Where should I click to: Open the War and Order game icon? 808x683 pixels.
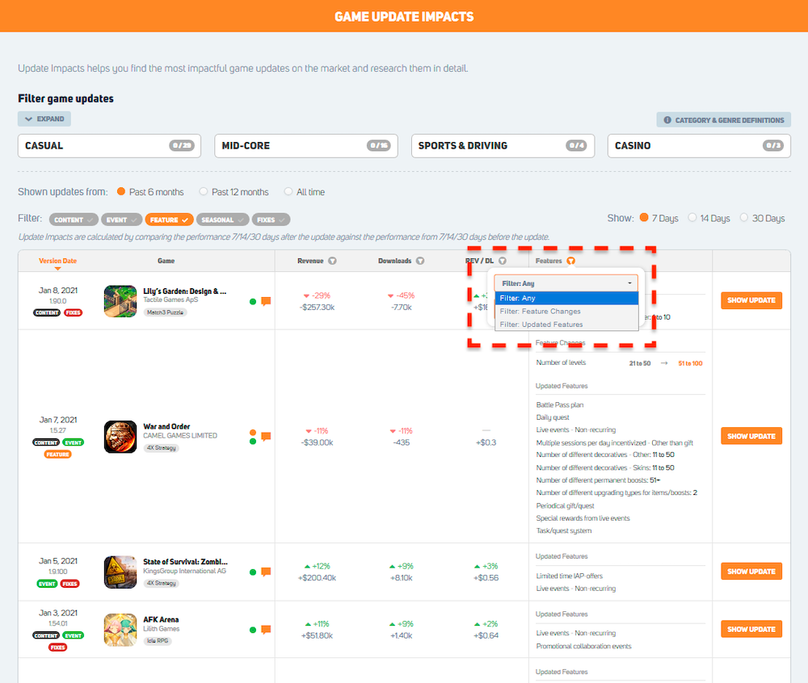[120, 437]
